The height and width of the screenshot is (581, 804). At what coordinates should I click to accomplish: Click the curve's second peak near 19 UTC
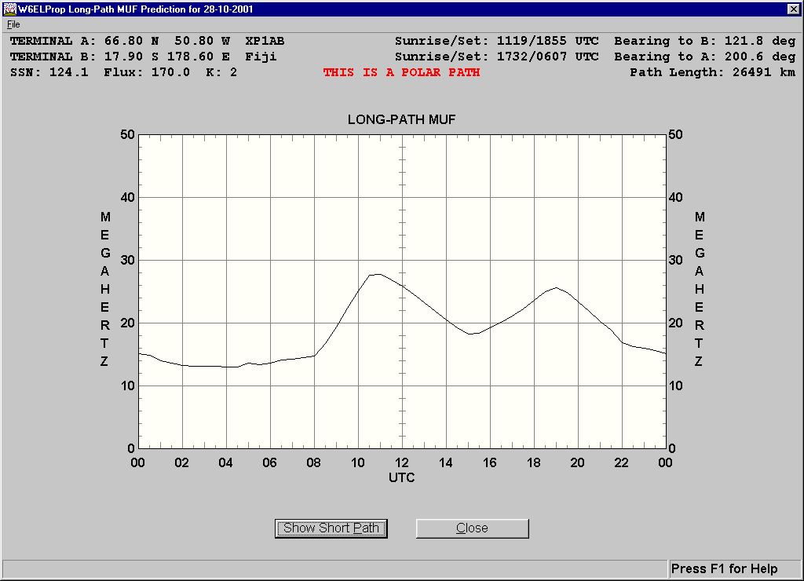pyautogui.click(x=557, y=287)
